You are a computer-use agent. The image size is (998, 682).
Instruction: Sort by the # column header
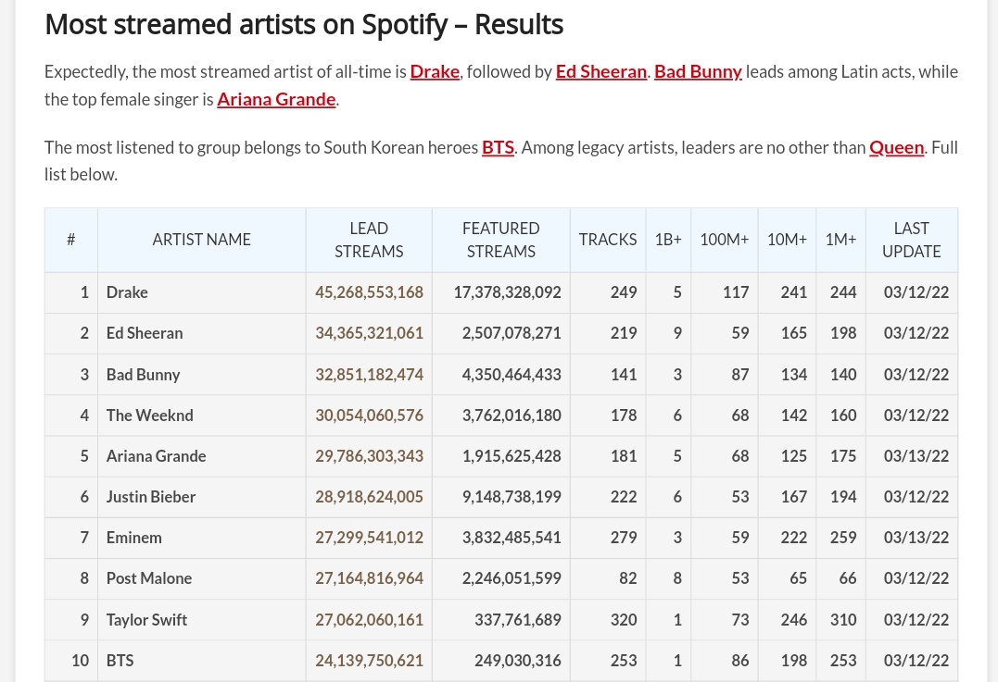71,241
